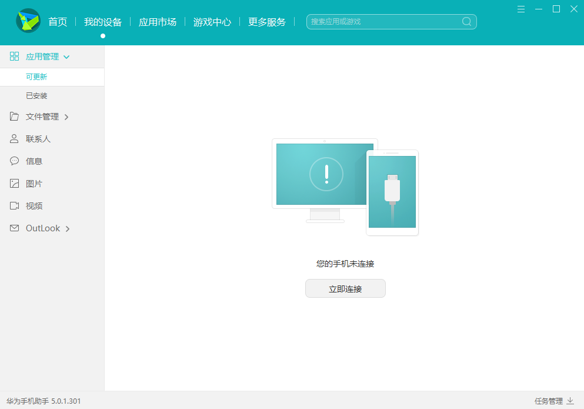This screenshot has height=409, width=584.
Task: Expand the OutLook arrow
Action: tap(68, 228)
